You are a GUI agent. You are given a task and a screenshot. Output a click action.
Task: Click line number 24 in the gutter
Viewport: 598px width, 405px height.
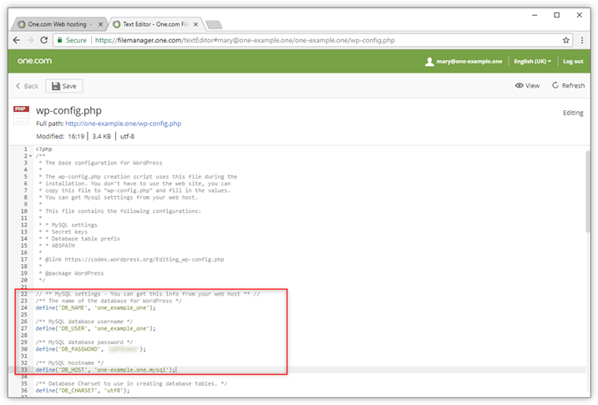point(24,308)
